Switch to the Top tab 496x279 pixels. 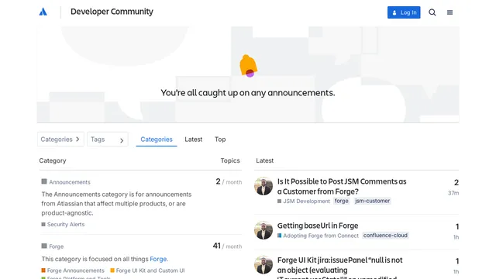(220, 139)
